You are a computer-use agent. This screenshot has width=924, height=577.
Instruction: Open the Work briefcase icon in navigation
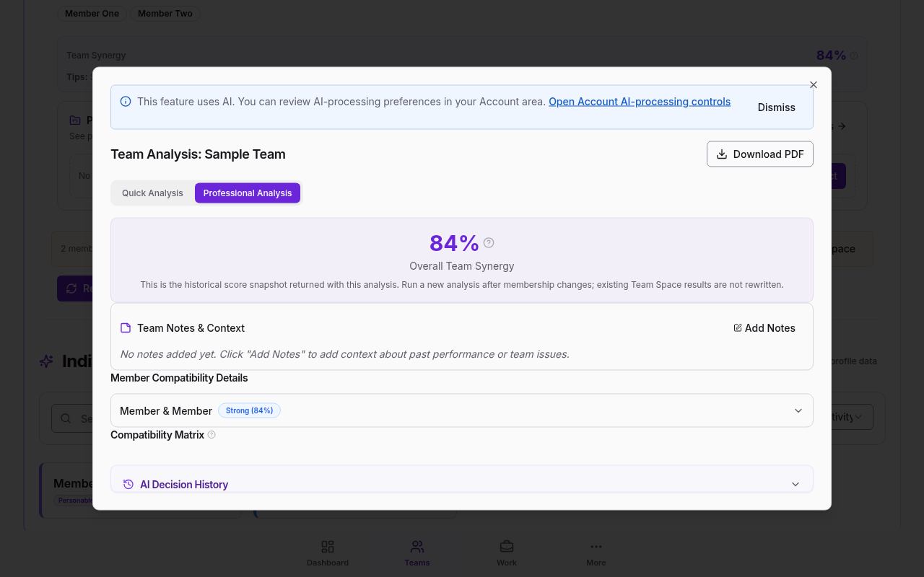click(507, 547)
